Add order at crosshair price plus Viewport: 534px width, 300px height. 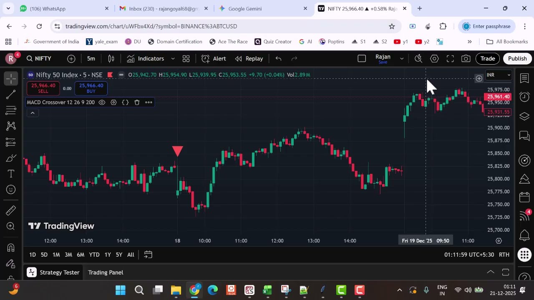[479, 78]
